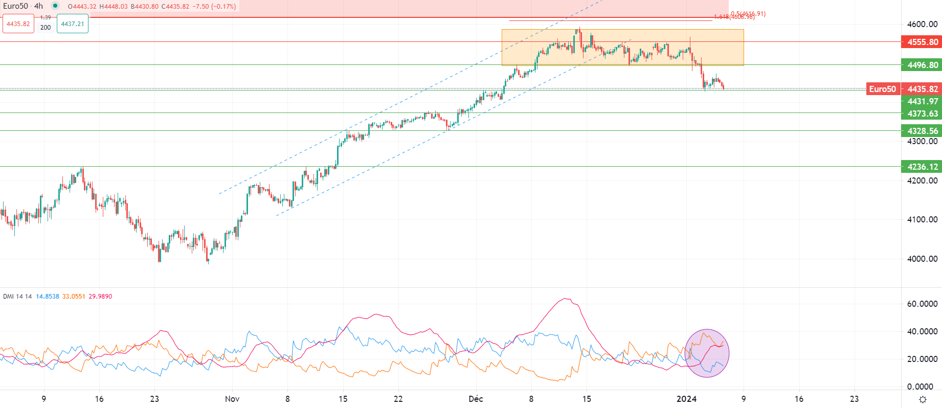The image size is (942, 408).
Task: Open chart settings gear in bottom-right corner
Action: (x=923, y=399)
